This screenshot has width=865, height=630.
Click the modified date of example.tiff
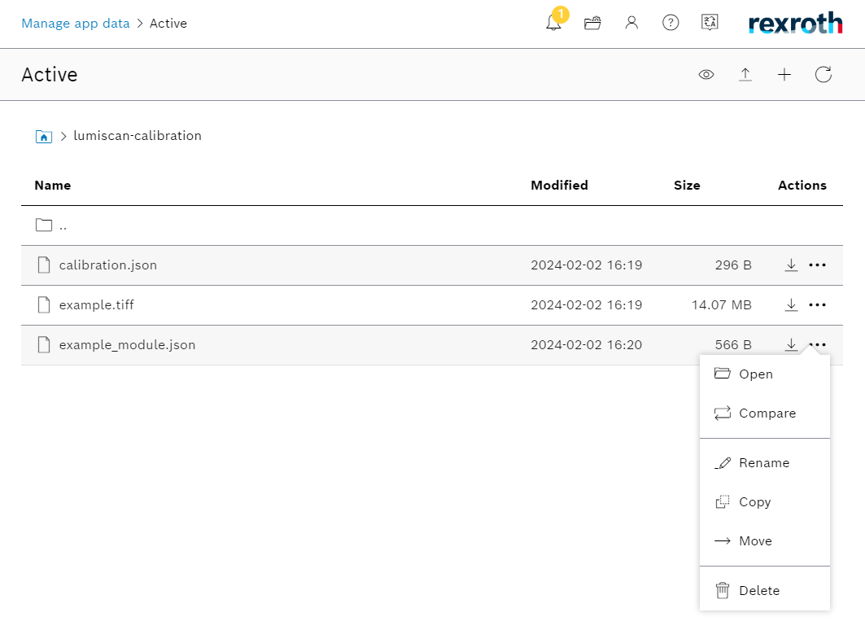click(x=587, y=305)
